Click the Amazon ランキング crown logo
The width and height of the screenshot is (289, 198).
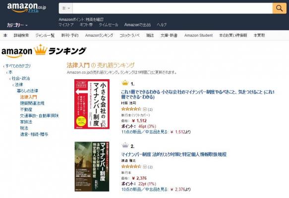click(44, 51)
